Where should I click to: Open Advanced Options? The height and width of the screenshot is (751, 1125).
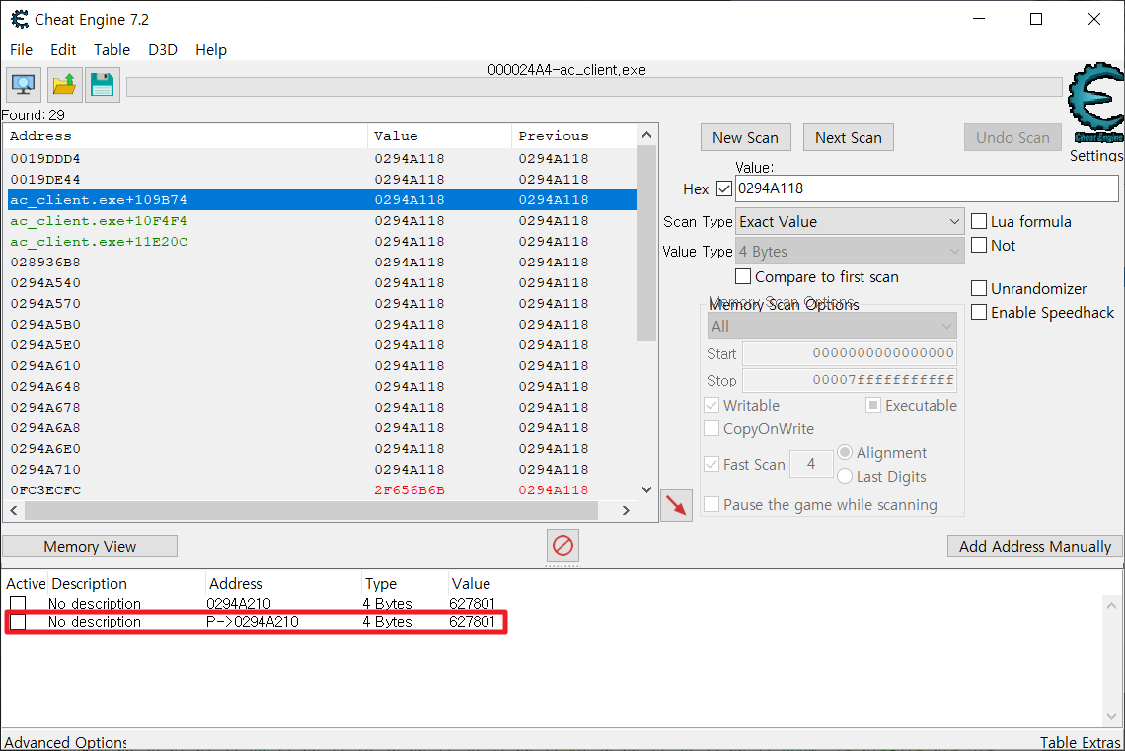(x=66, y=742)
